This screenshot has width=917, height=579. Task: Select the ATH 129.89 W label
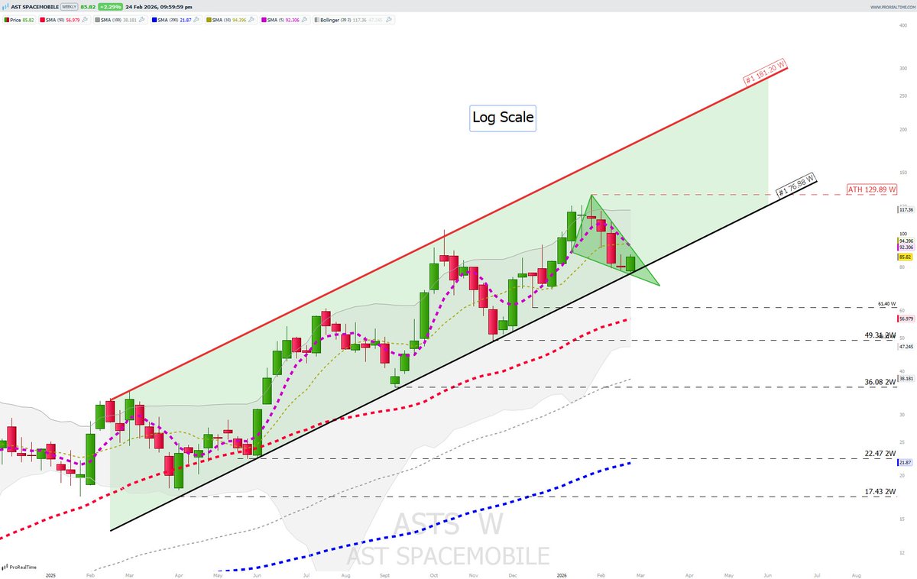(x=872, y=189)
